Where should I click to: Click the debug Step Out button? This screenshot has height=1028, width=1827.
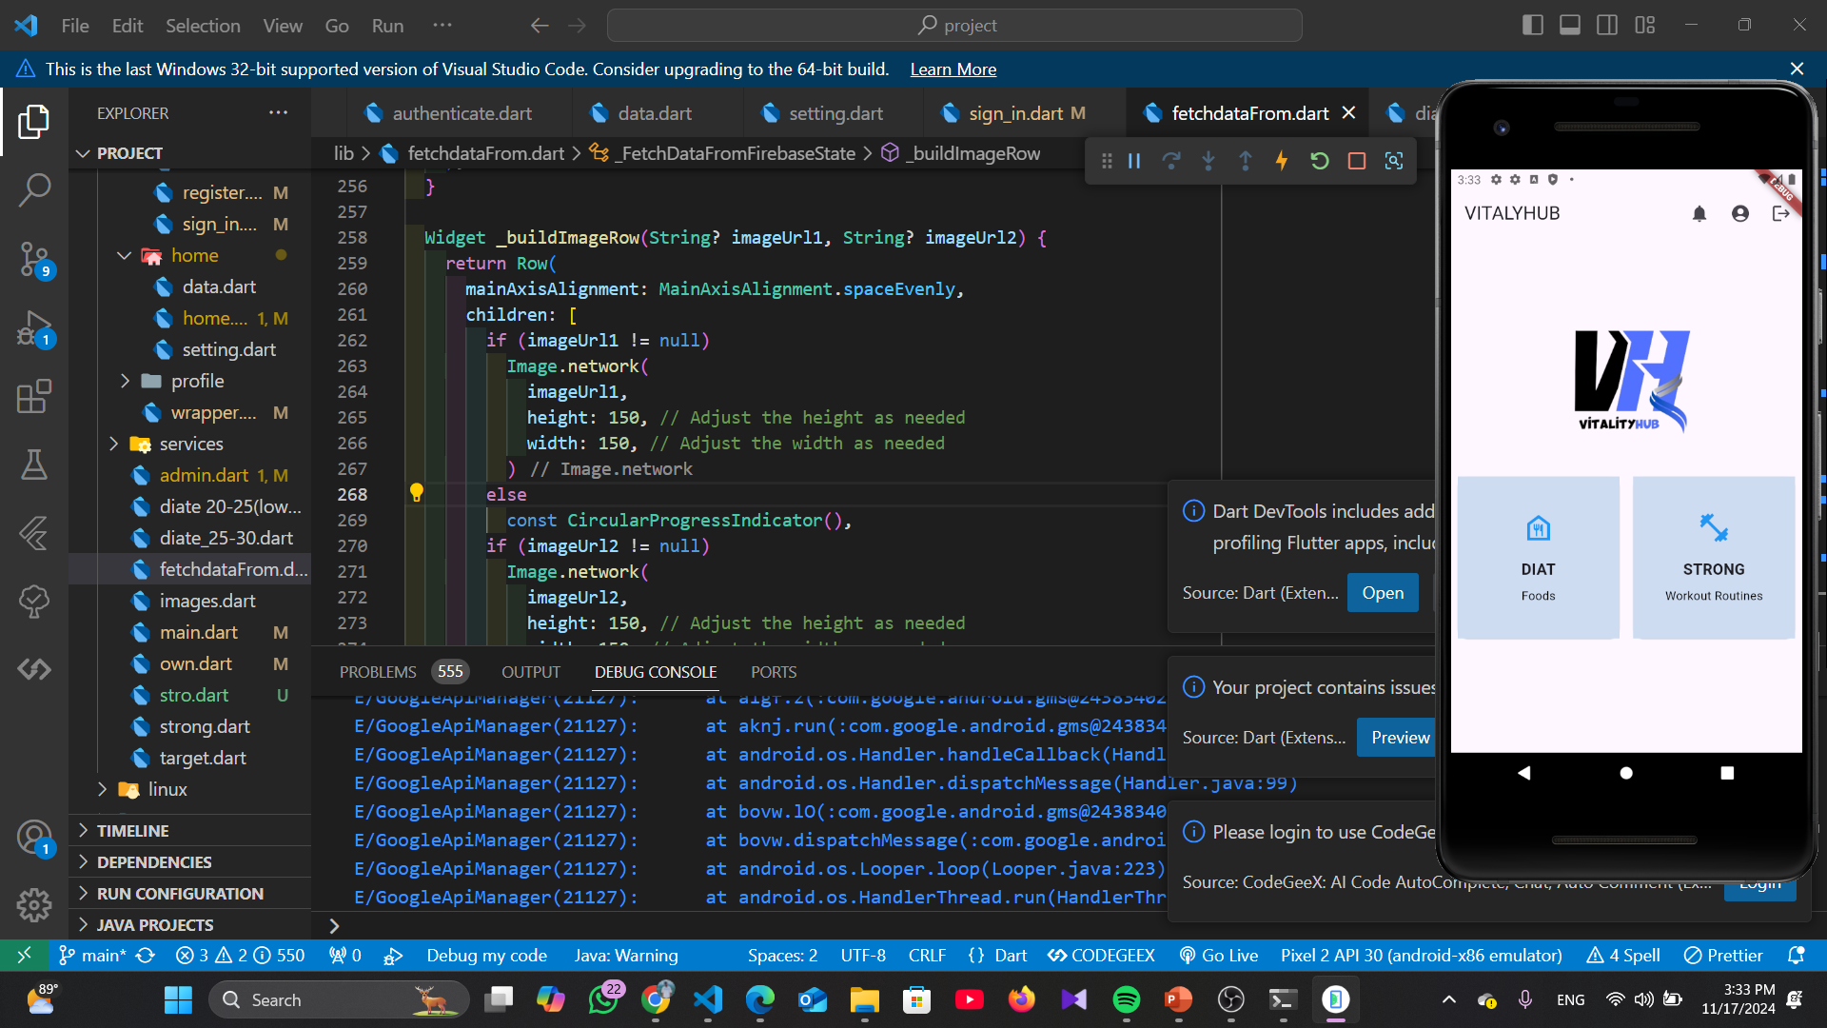point(1246,161)
